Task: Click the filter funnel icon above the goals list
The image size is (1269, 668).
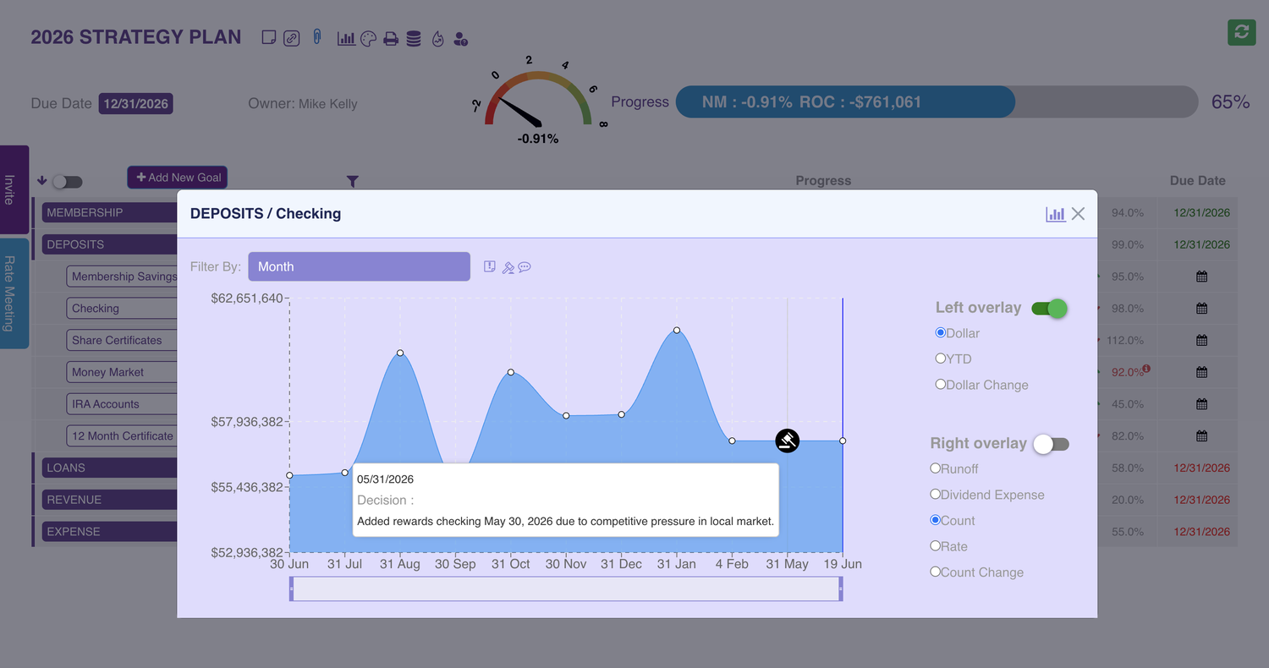Action: tap(353, 181)
